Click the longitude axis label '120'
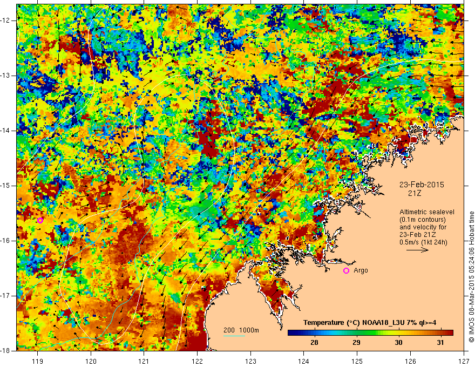Image resolution: width=475 pixels, height=367 pixels. [91, 361]
